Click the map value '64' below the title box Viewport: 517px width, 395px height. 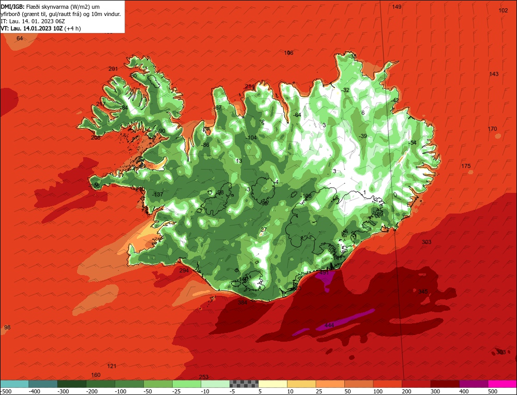(20, 38)
